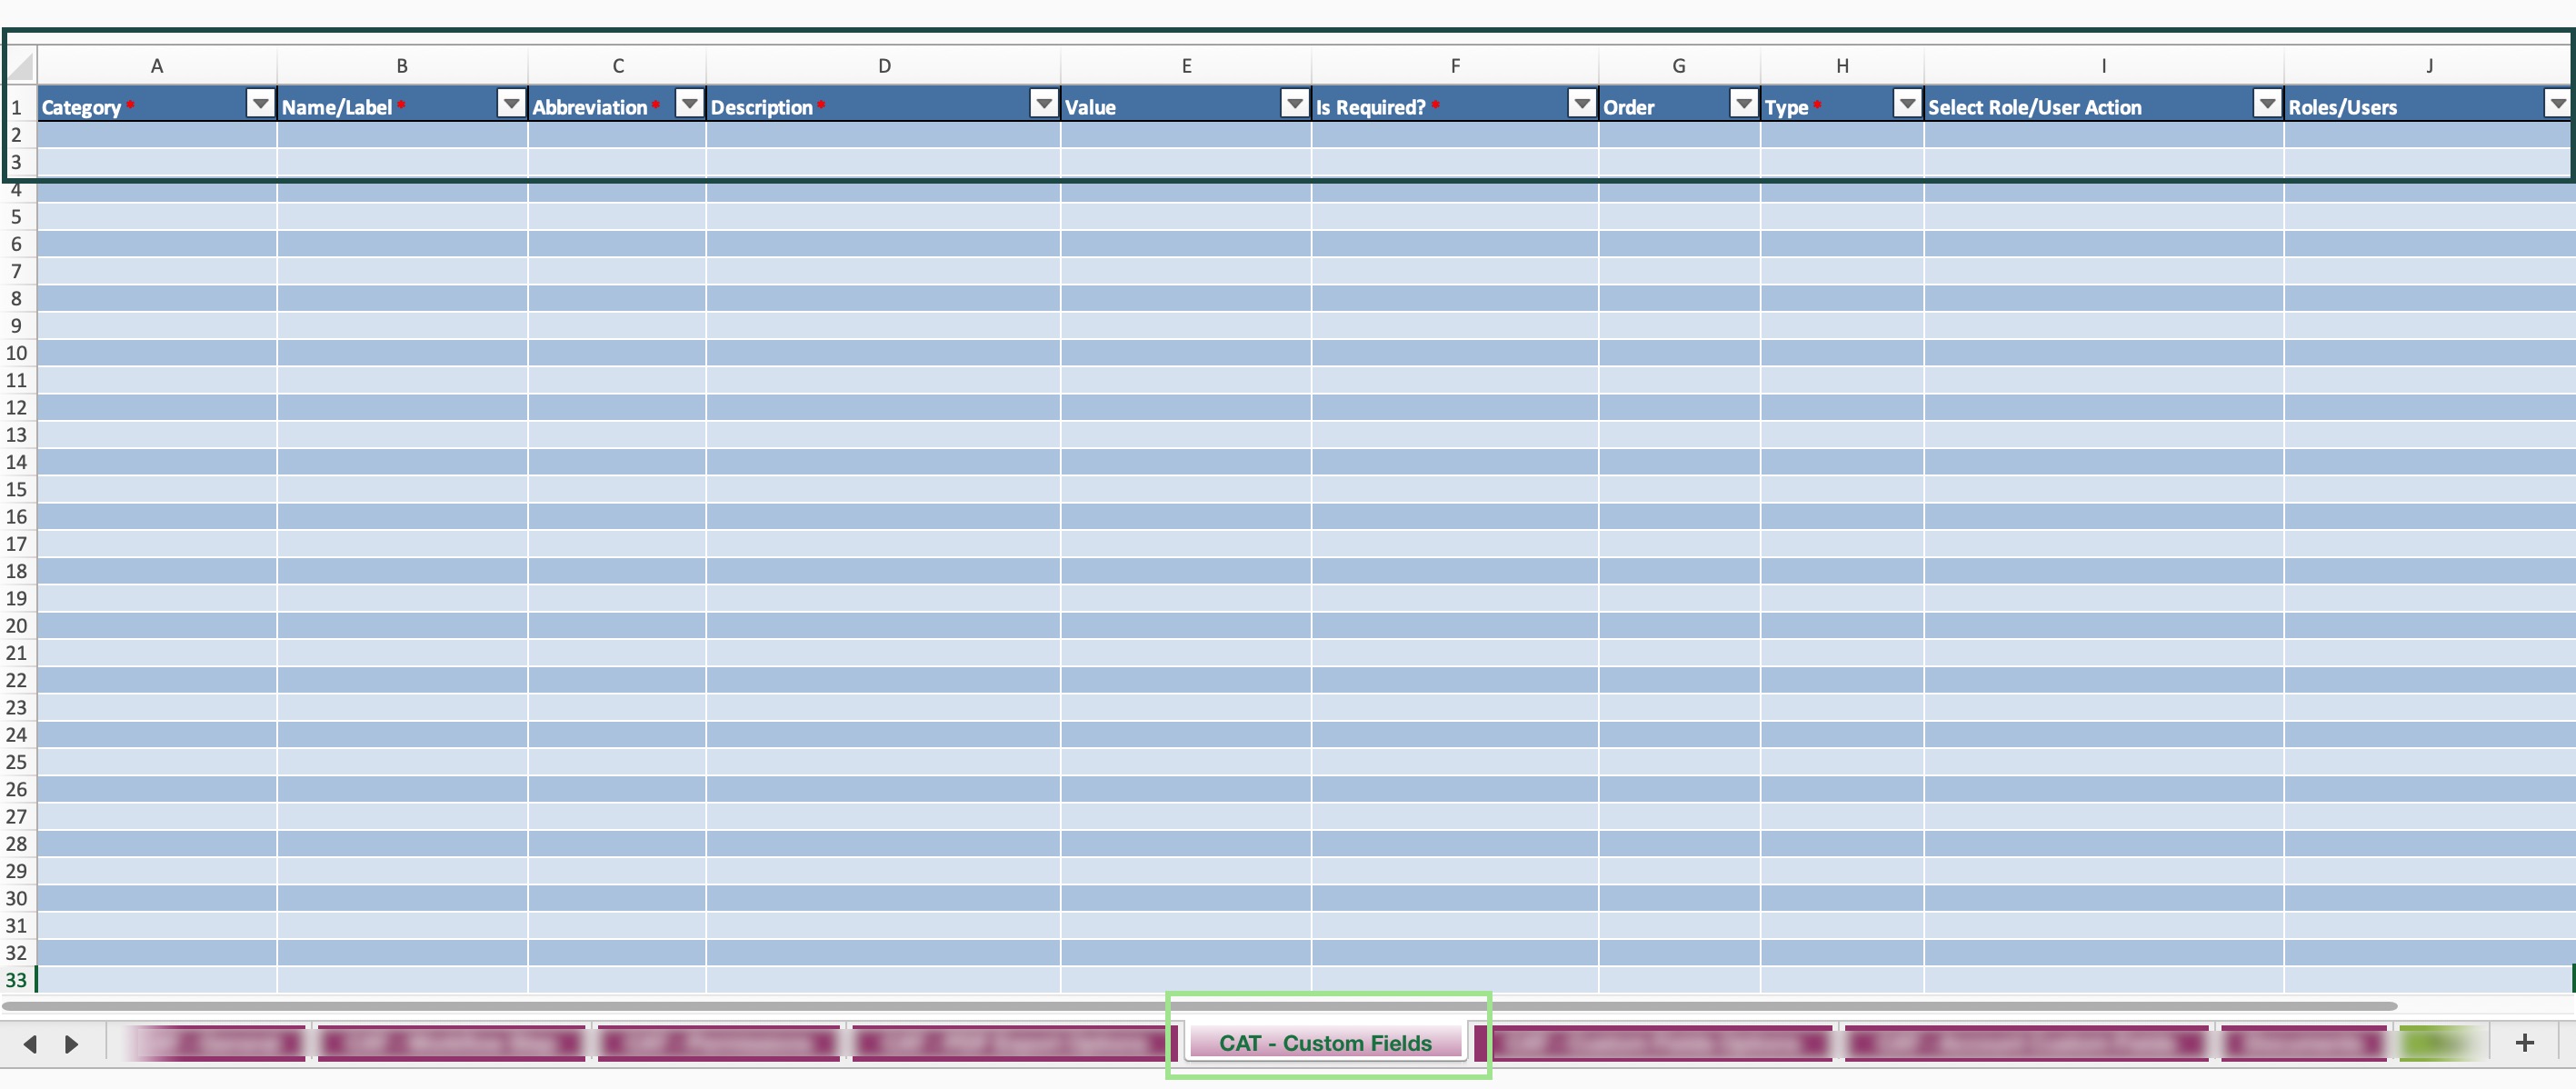Select column D header

click(884, 66)
